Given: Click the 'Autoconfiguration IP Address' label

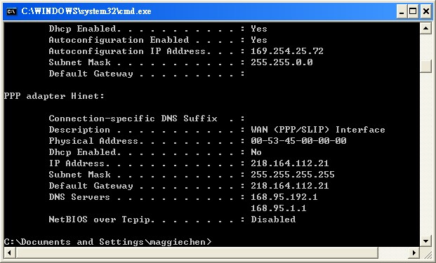Looking at the screenshot, I should click(127, 51).
